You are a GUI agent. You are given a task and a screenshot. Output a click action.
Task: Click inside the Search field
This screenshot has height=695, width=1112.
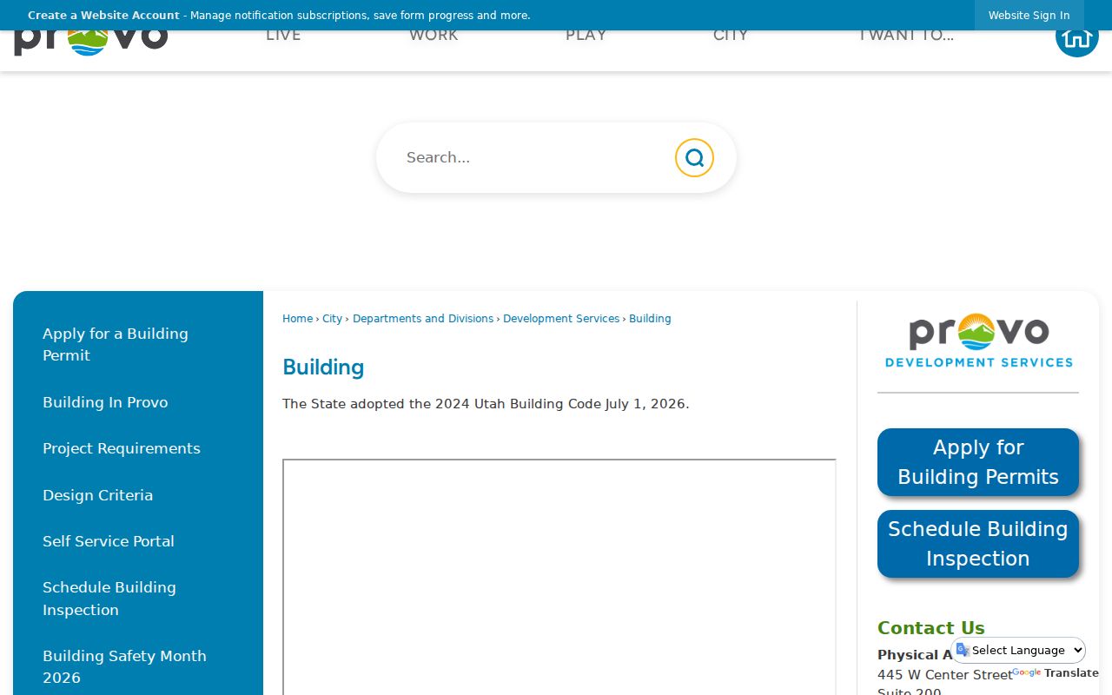tap(534, 157)
